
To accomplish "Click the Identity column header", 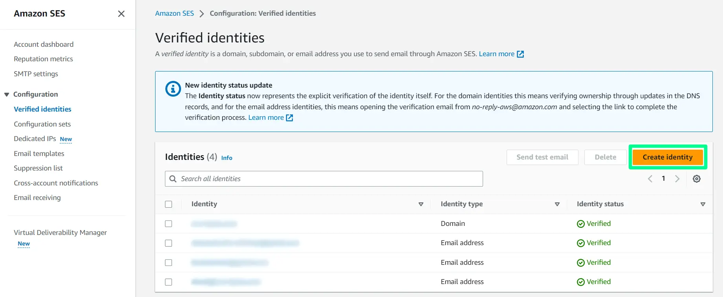I will coord(204,204).
